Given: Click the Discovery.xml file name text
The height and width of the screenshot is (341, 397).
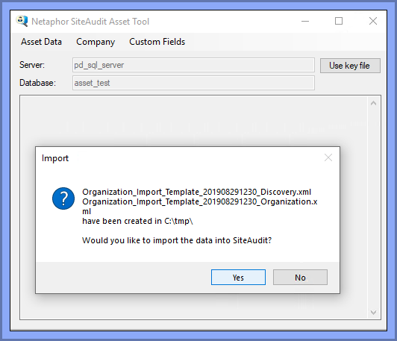Looking at the screenshot, I should pyautogui.click(x=196, y=192).
